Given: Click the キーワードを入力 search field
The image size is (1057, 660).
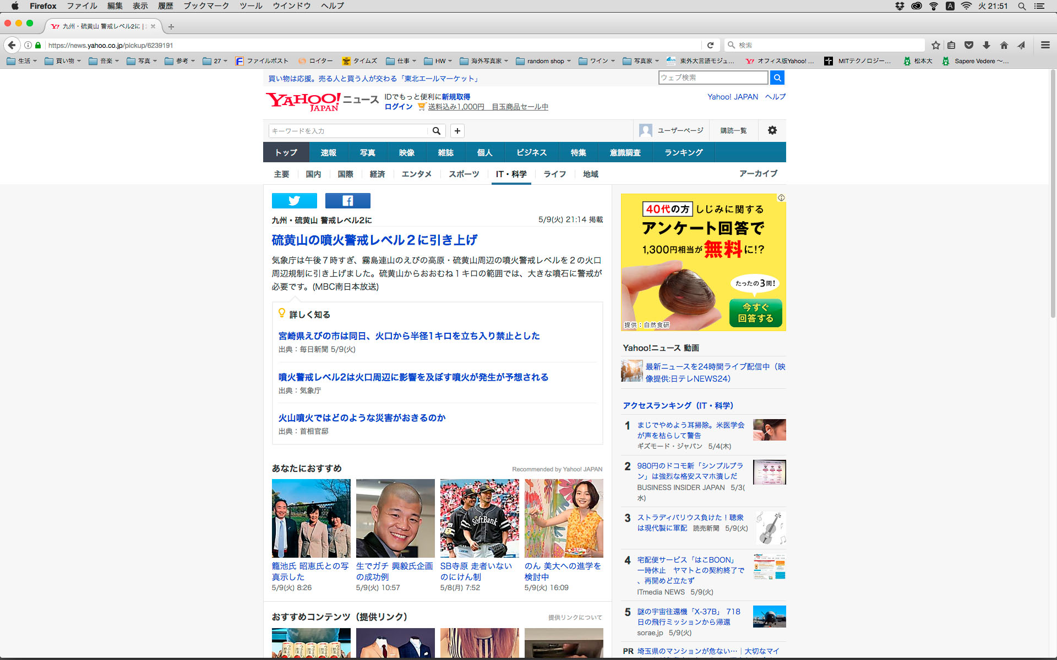Looking at the screenshot, I should 347,131.
